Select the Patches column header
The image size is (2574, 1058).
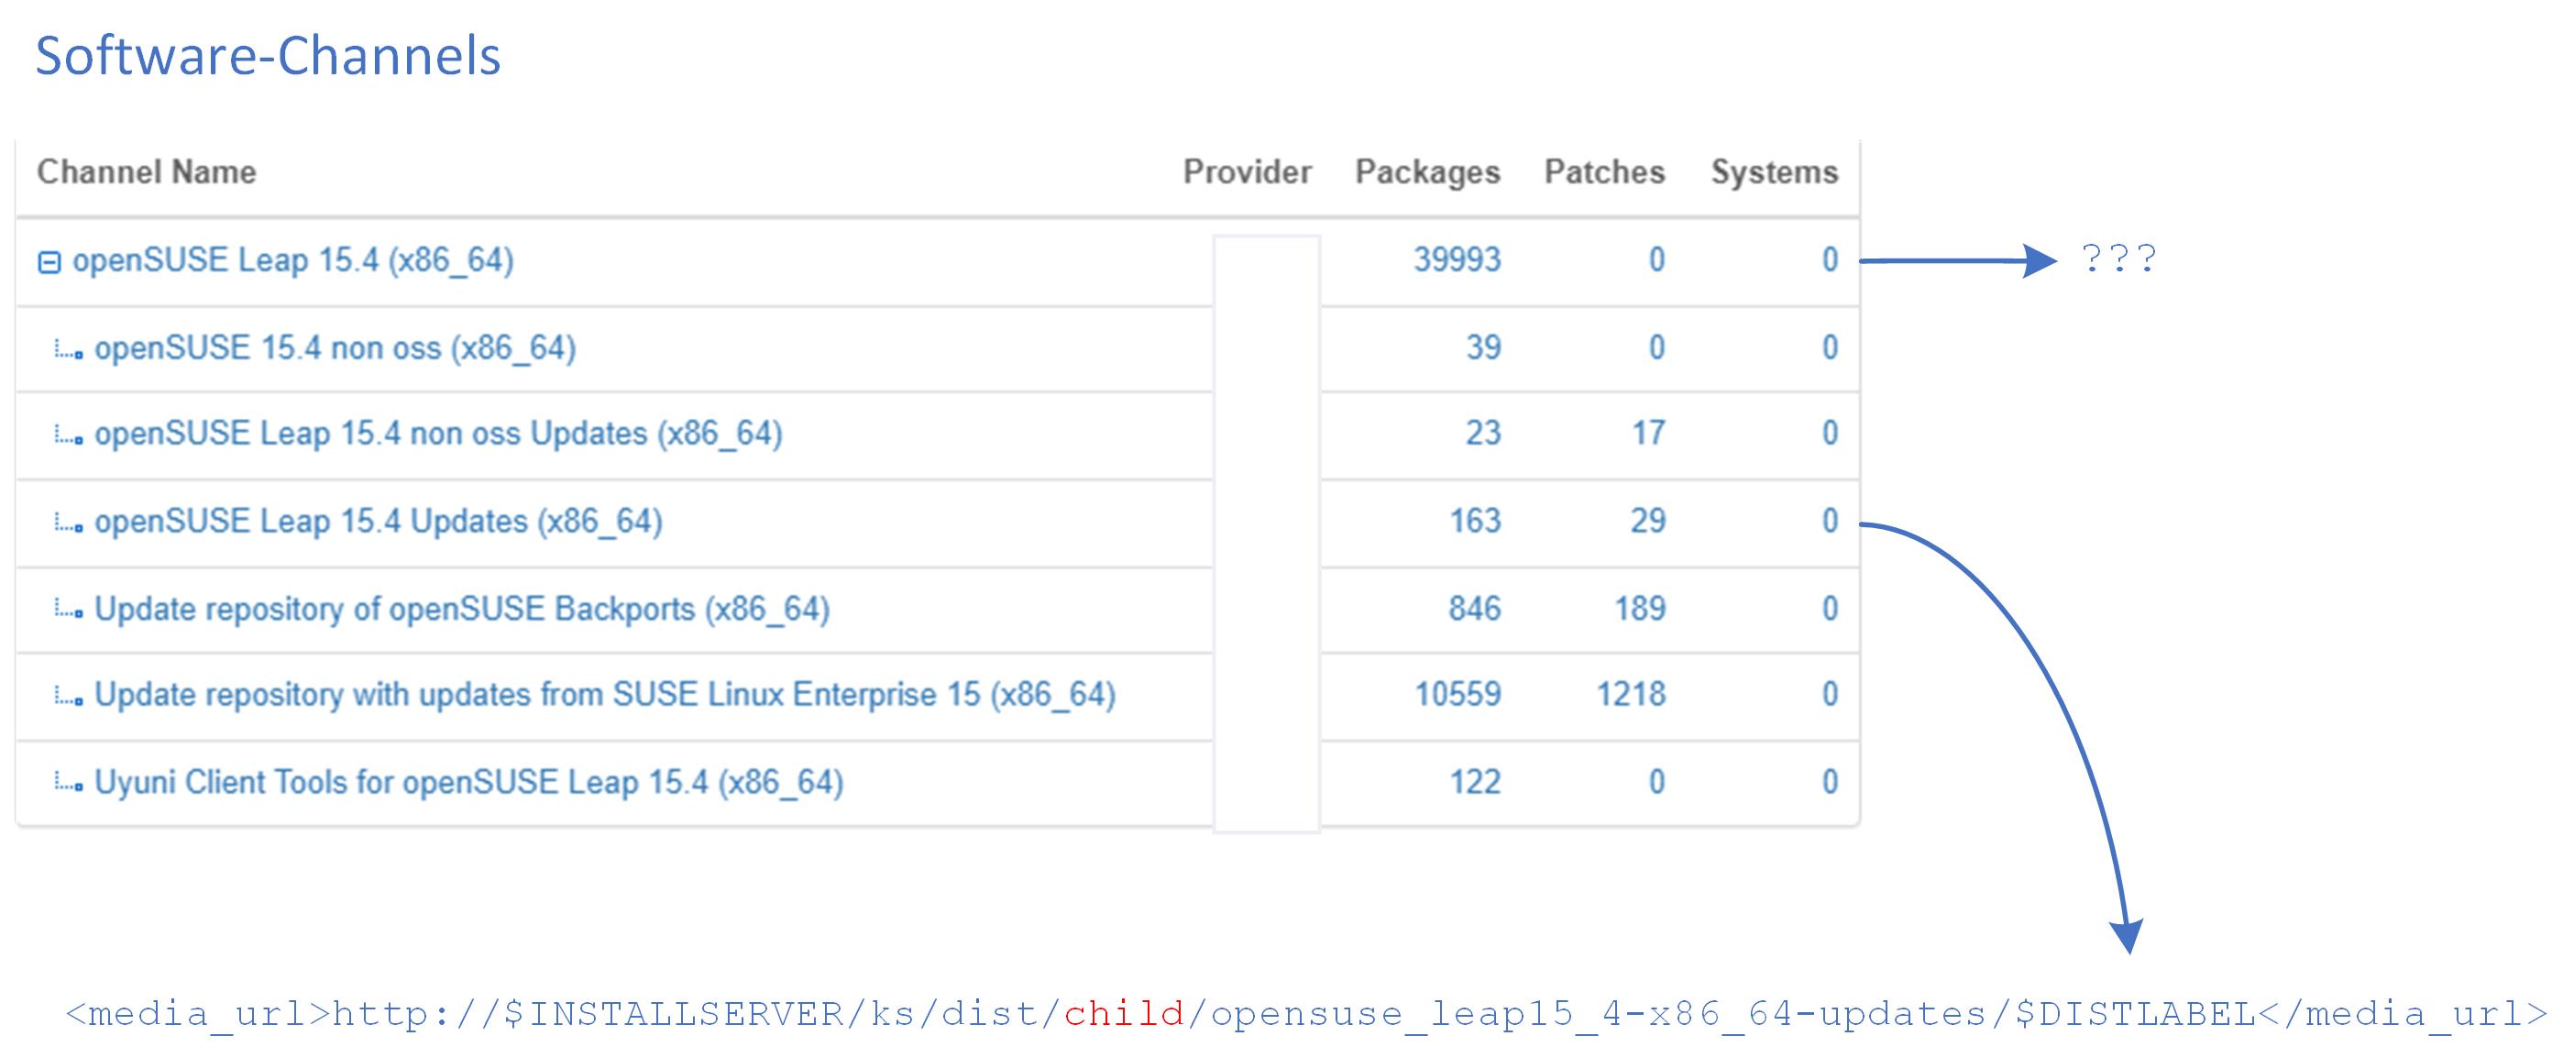click(1605, 171)
